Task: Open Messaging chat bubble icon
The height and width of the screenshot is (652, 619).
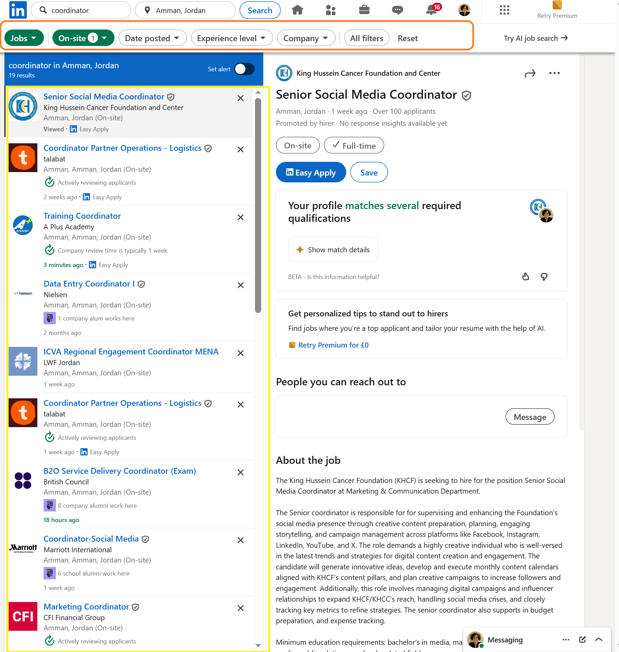Action: pyautogui.click(x=397, y=10)
